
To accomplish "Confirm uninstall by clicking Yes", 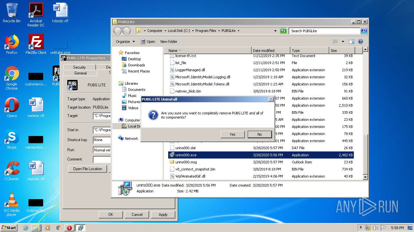I will coord(233,134).
